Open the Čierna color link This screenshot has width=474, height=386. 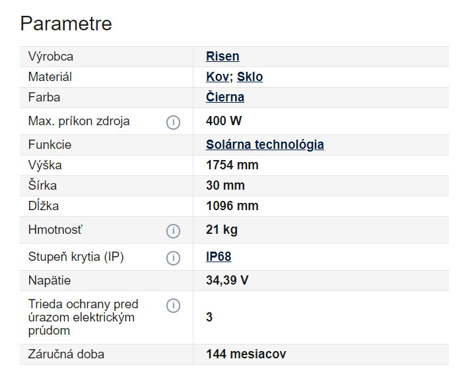225,97
